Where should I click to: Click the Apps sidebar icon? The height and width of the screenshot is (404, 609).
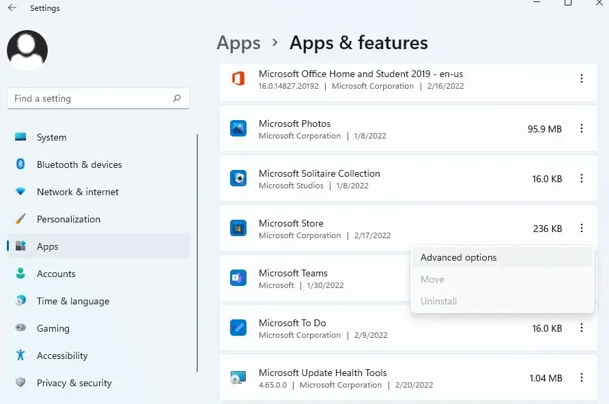click(20, 246)
